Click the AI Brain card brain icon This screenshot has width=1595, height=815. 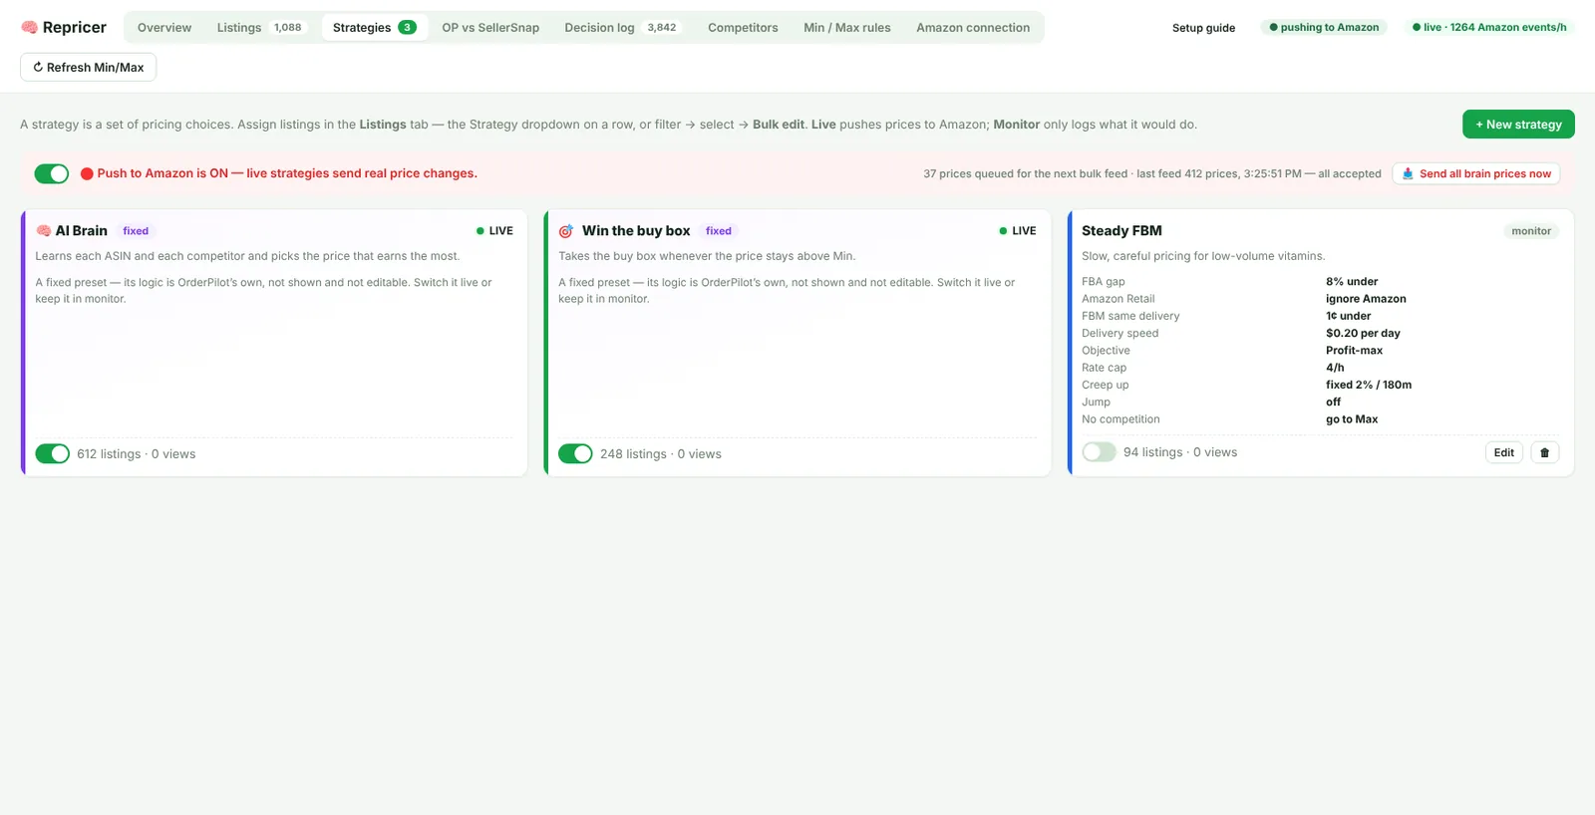[x=43, y=231]
